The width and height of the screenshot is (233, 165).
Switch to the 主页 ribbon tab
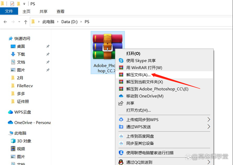[27, 11]
